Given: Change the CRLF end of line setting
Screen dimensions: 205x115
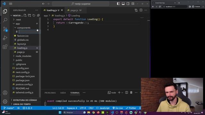Looking at the screenshot, I should click(x=91, y=108).
